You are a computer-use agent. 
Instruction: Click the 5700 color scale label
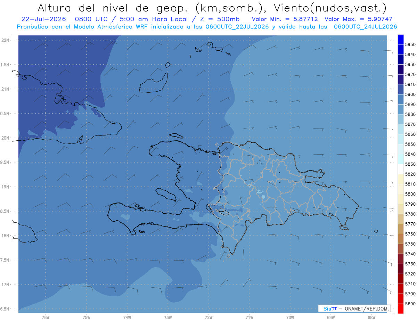coord(410,294)
